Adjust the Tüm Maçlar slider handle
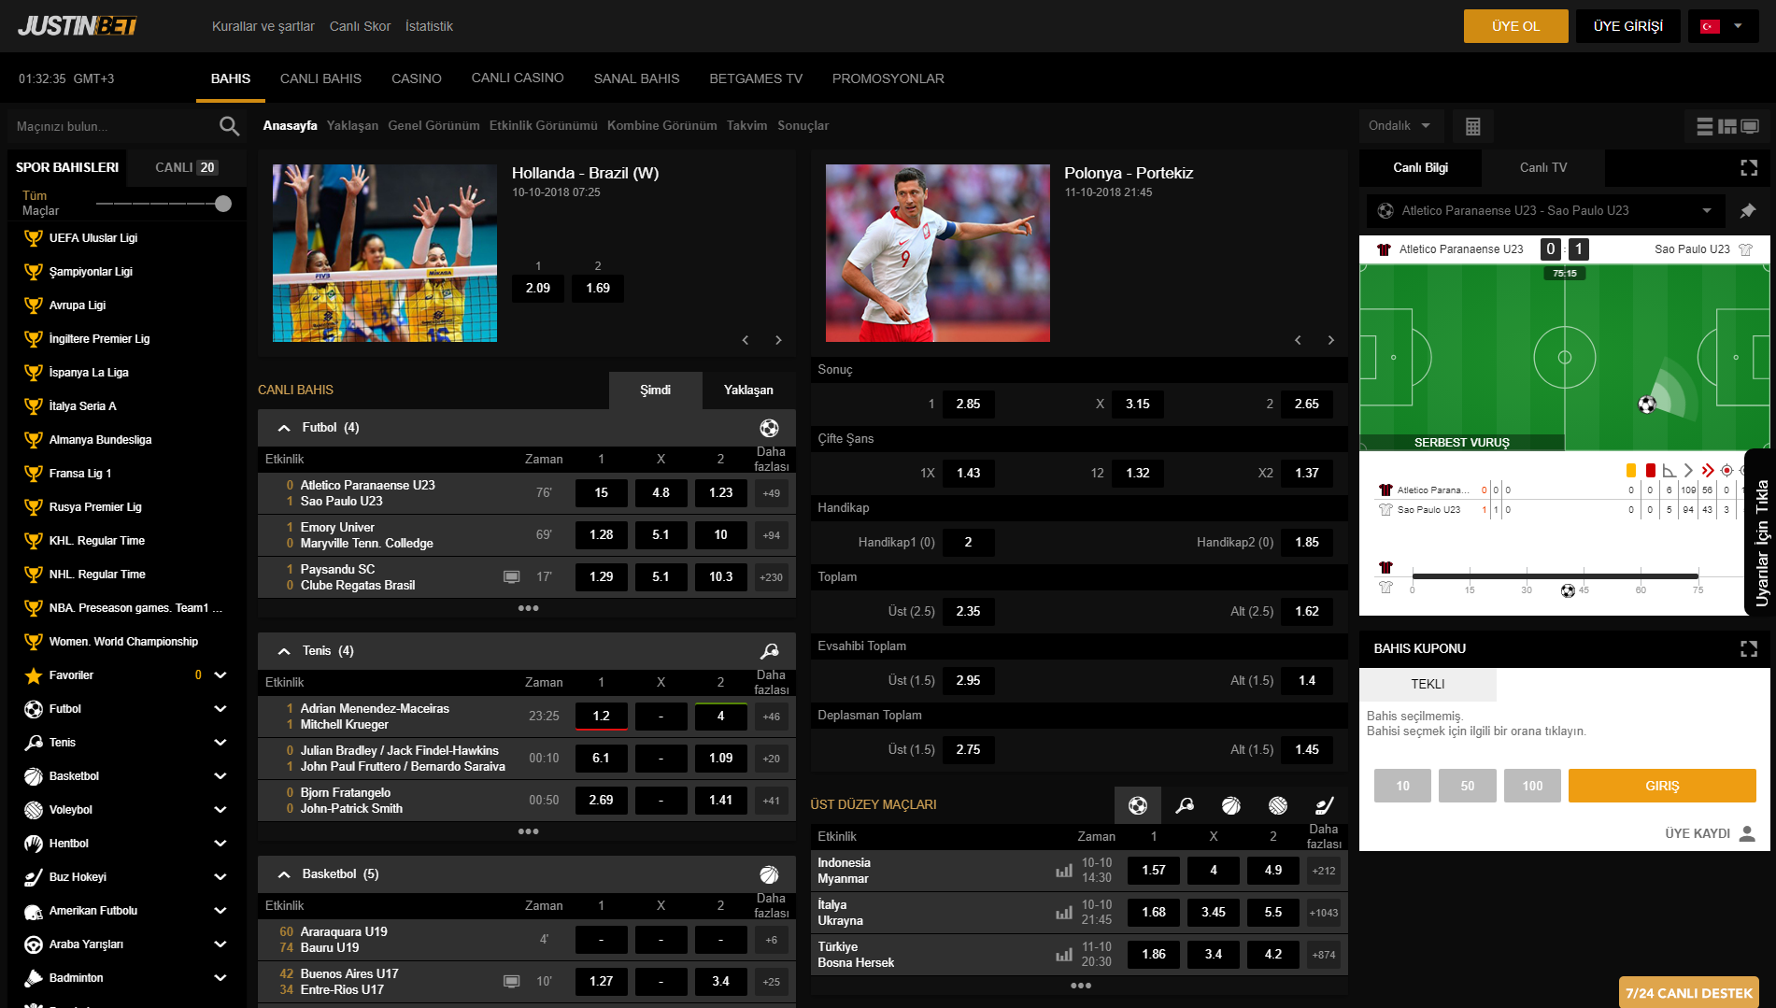 [223, 204]
